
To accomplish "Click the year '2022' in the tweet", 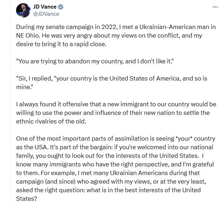I will tap(109, 27).
